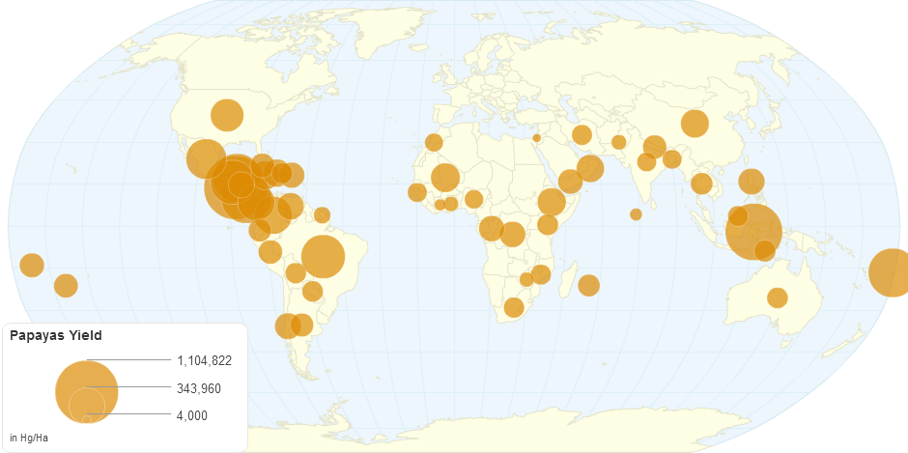Click the small bubble south of India
The height and width of the screenshot is (453, 908).
click(x=636, y=214)
